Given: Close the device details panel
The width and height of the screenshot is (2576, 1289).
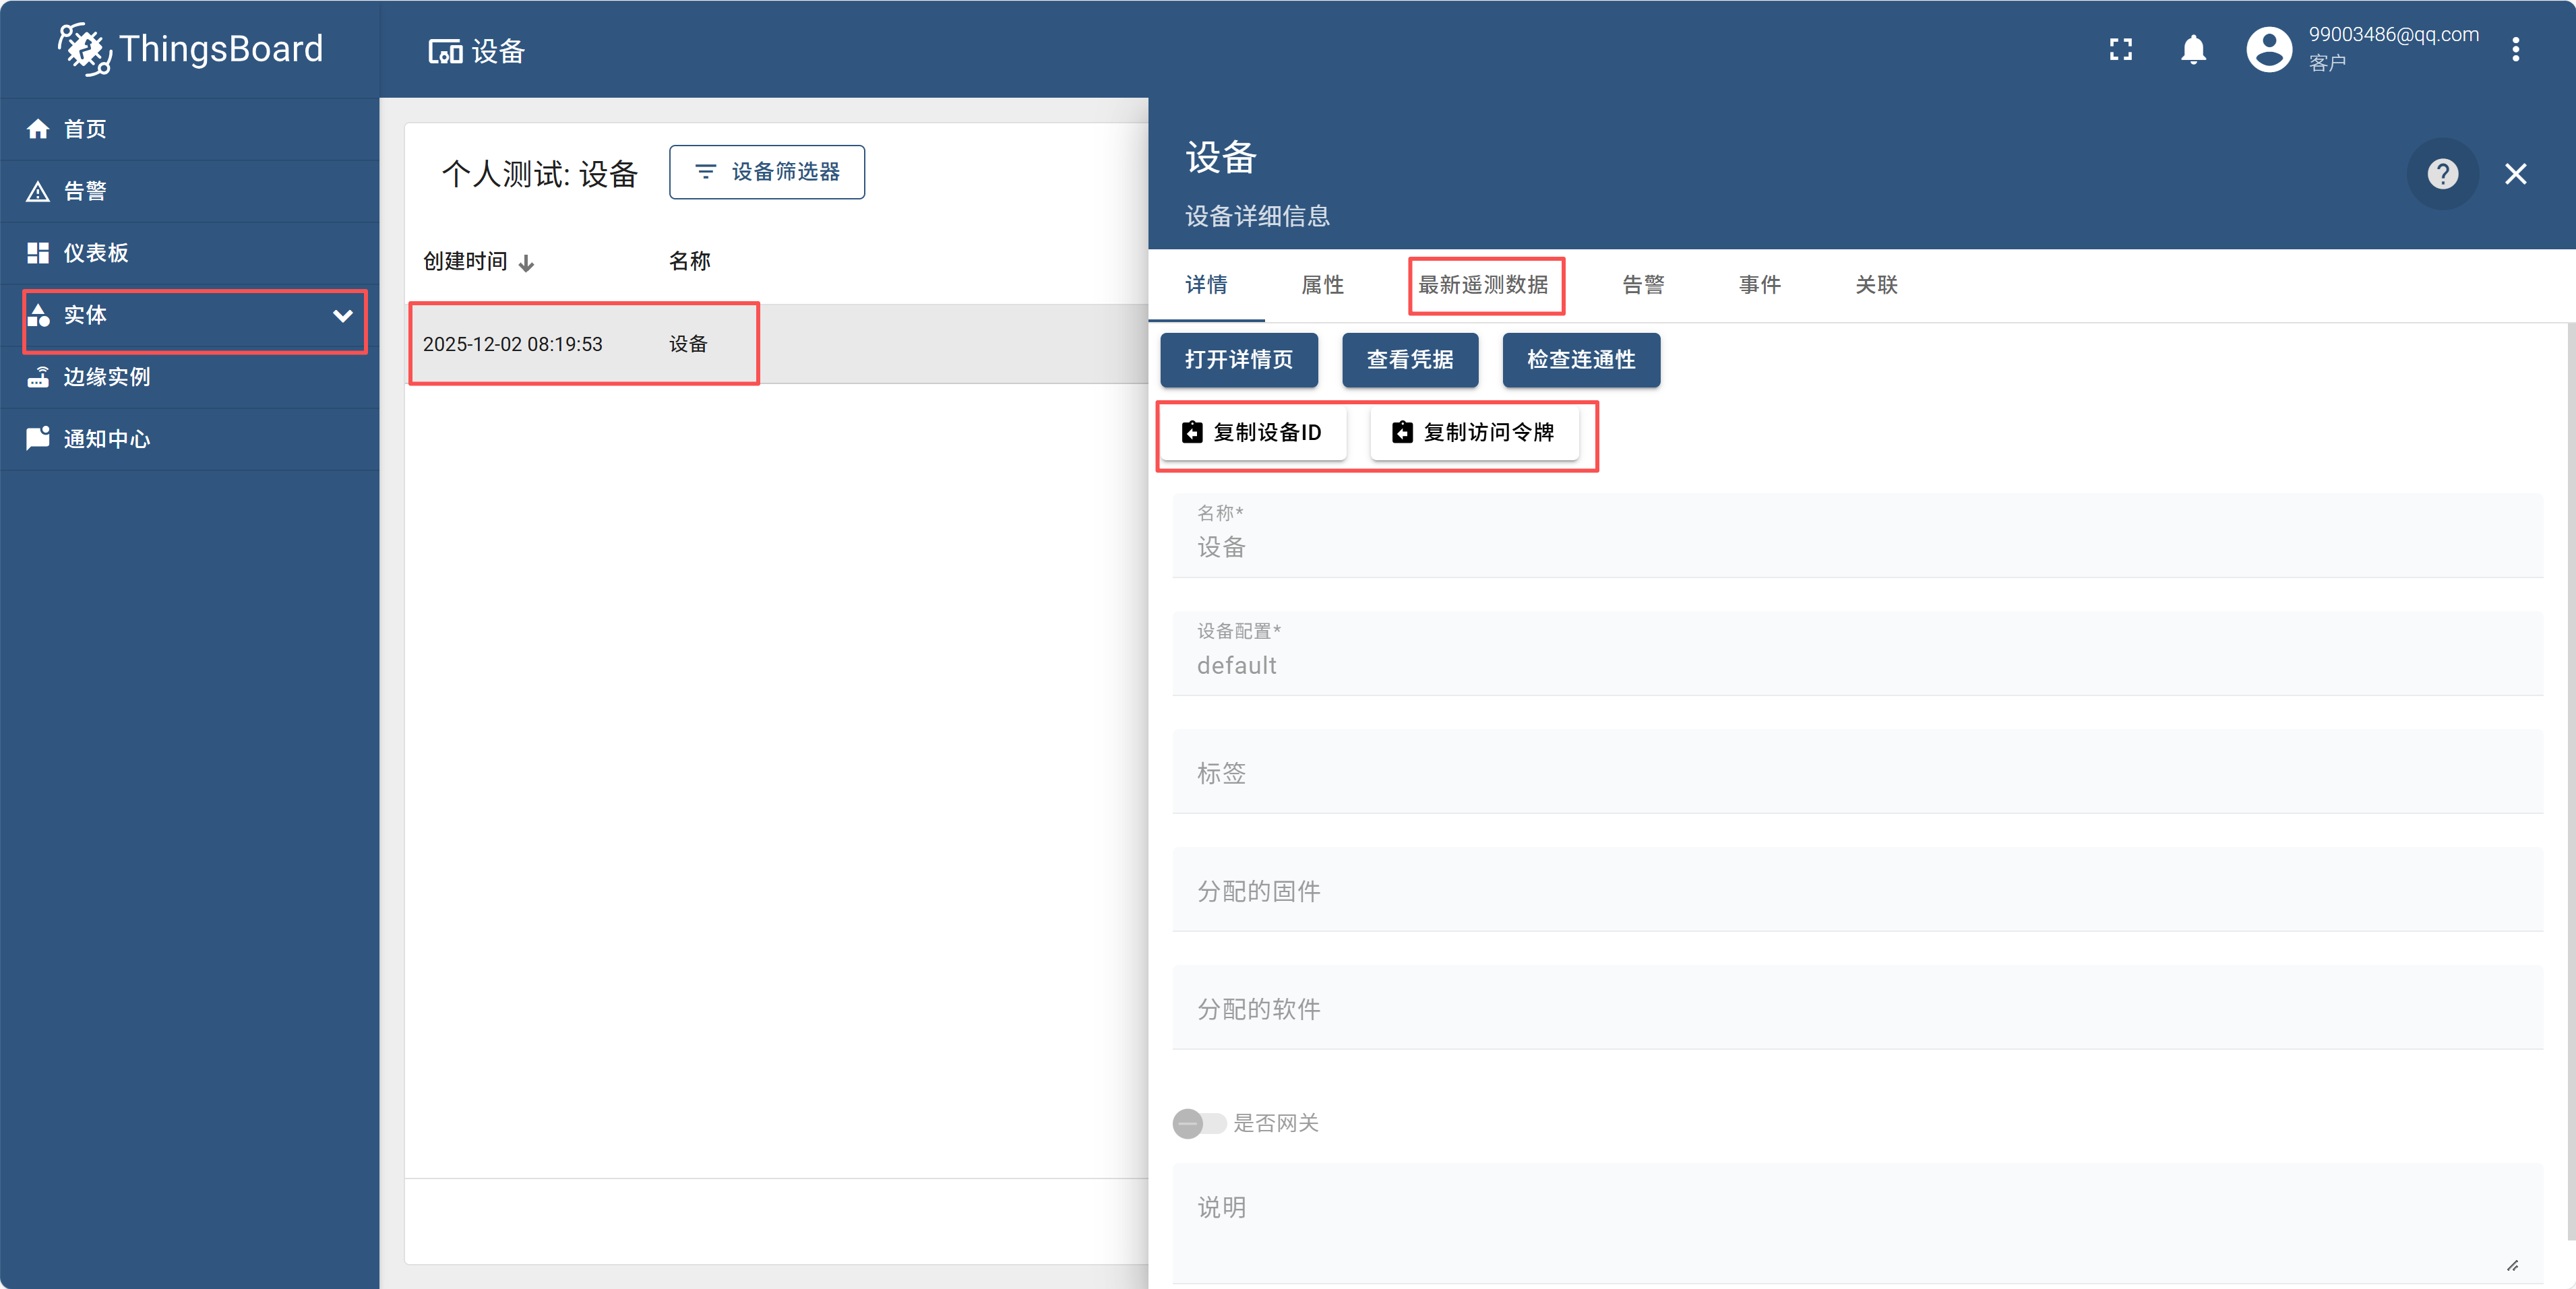Looking at the screenshot, I should pos(2515,174).
